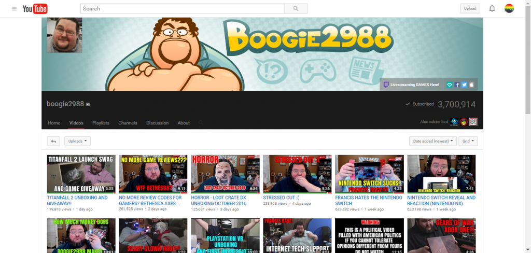Go to YouTube home via logo
This screenshot has height=253, width=531.
pyautogui.click(x=35, y=9)
